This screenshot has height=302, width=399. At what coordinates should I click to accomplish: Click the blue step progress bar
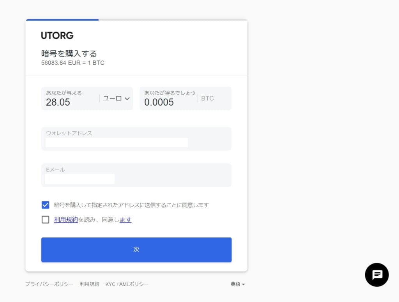coord(62,19)
